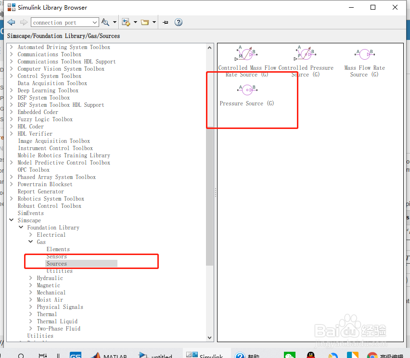
Task: Select Robust Control Toolbox
Action: point(50,206)
